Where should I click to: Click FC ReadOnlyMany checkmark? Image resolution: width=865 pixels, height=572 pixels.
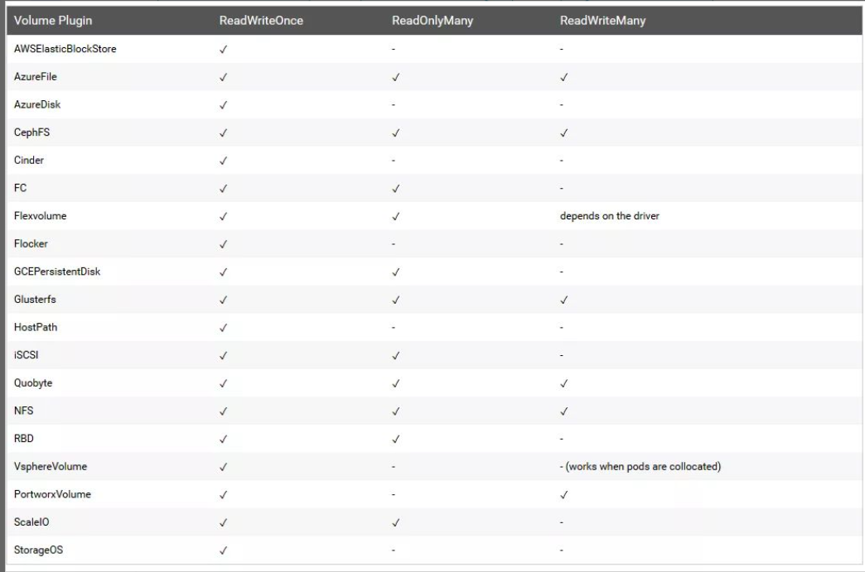click(x=396, y=189)
